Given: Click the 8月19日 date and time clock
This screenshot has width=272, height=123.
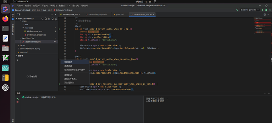Looking at the screenshot, I should point(143,2).
